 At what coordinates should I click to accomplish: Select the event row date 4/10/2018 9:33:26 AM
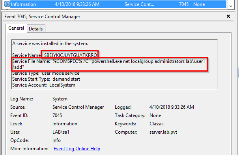77,4
